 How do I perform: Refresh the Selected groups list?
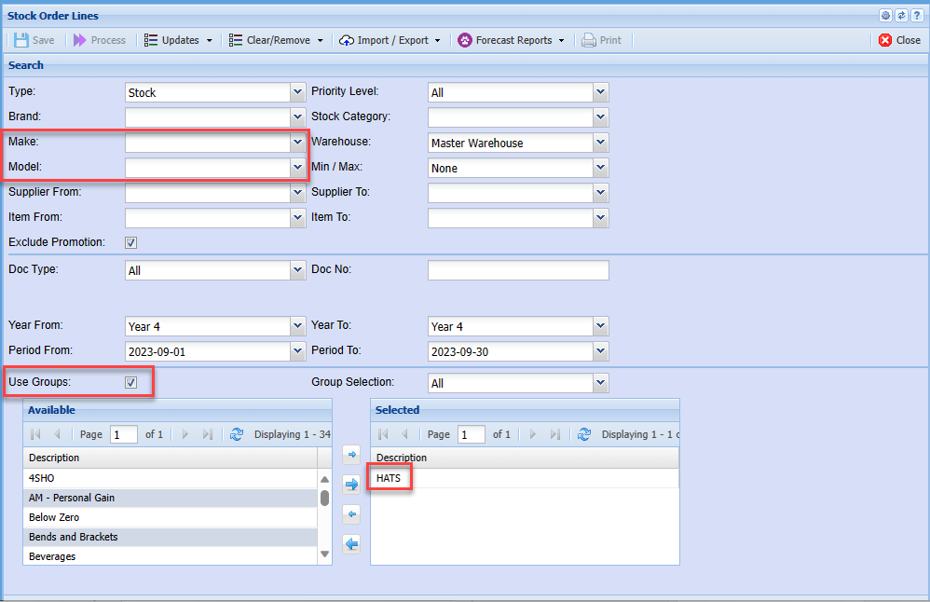click(x=584, y=434)
